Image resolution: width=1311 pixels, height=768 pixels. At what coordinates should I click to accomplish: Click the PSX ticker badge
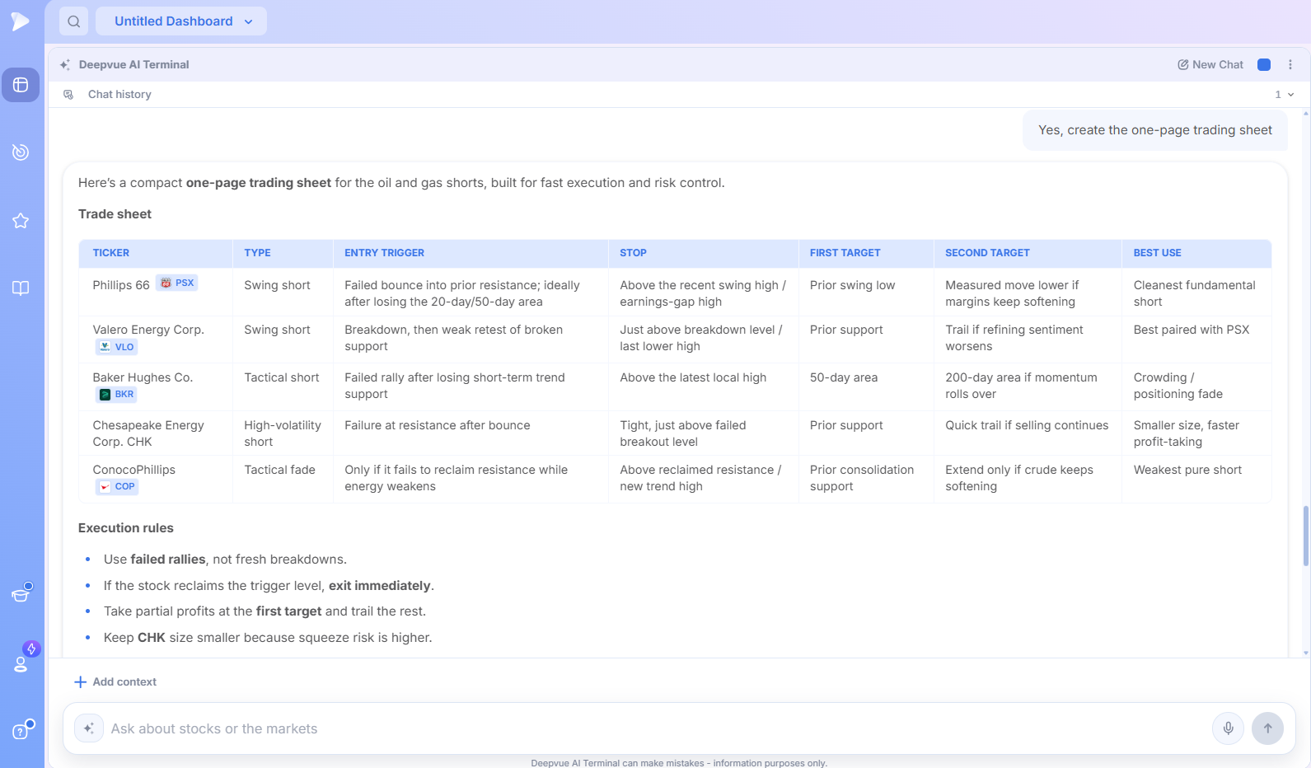(x=176, y=283)
